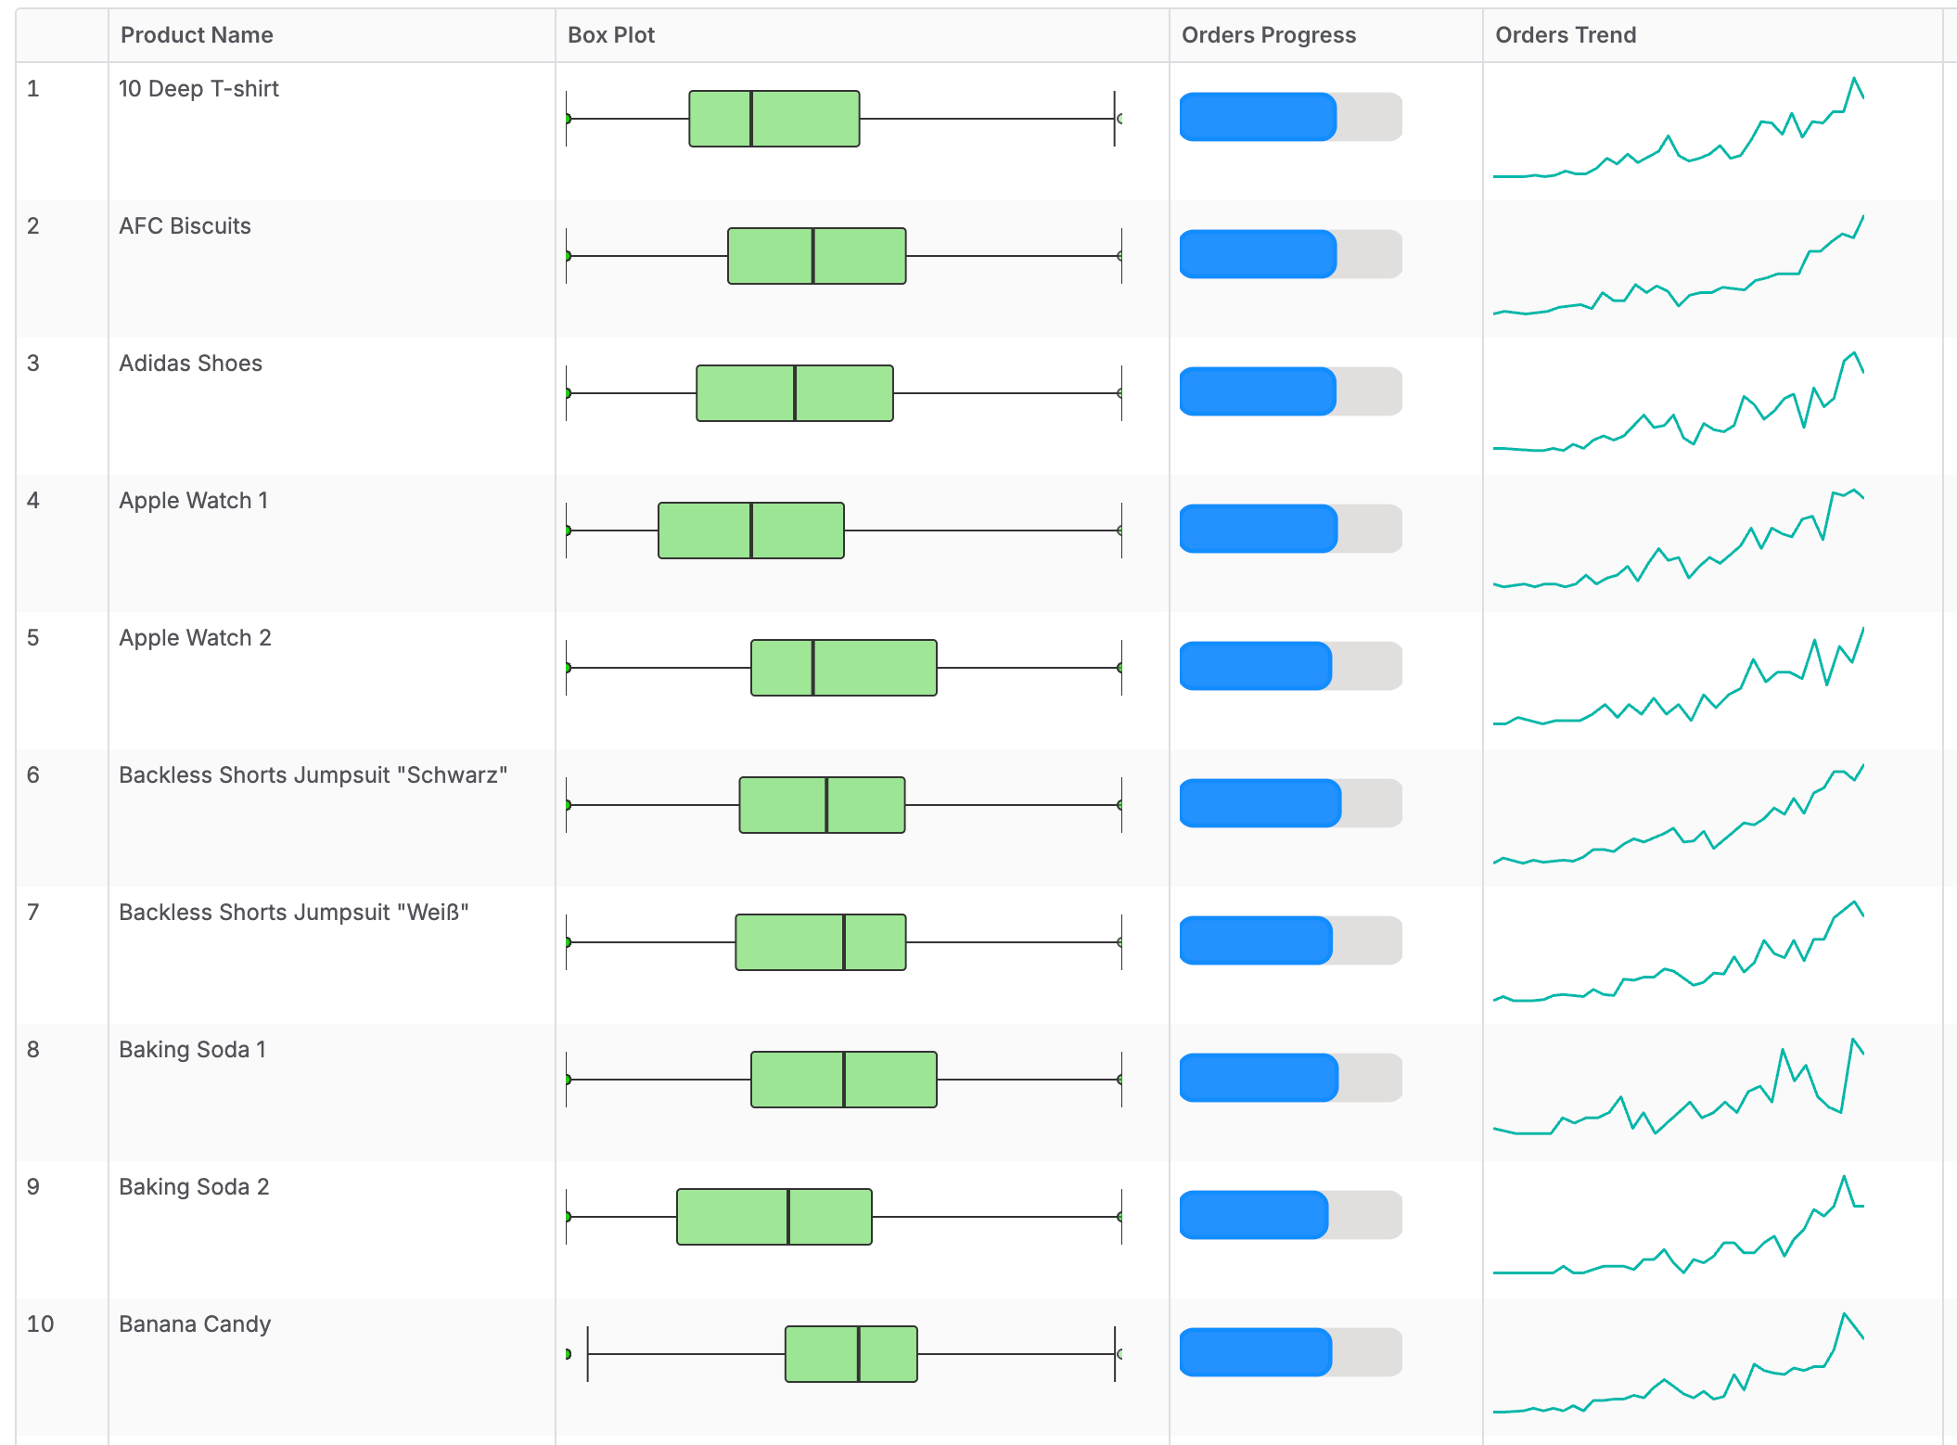This screenshot has width=1957, height=1445.
Task: Click the Adidas Shoes orders trend sparkline
Action: click(1679, 402)
